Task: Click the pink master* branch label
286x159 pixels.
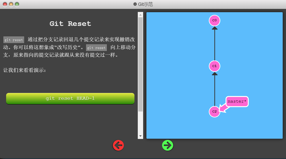Action: point(237,101)
